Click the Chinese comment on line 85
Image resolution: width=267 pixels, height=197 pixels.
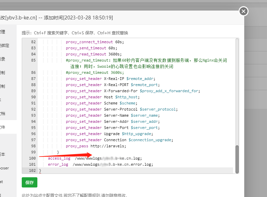[x=146, y=63]
